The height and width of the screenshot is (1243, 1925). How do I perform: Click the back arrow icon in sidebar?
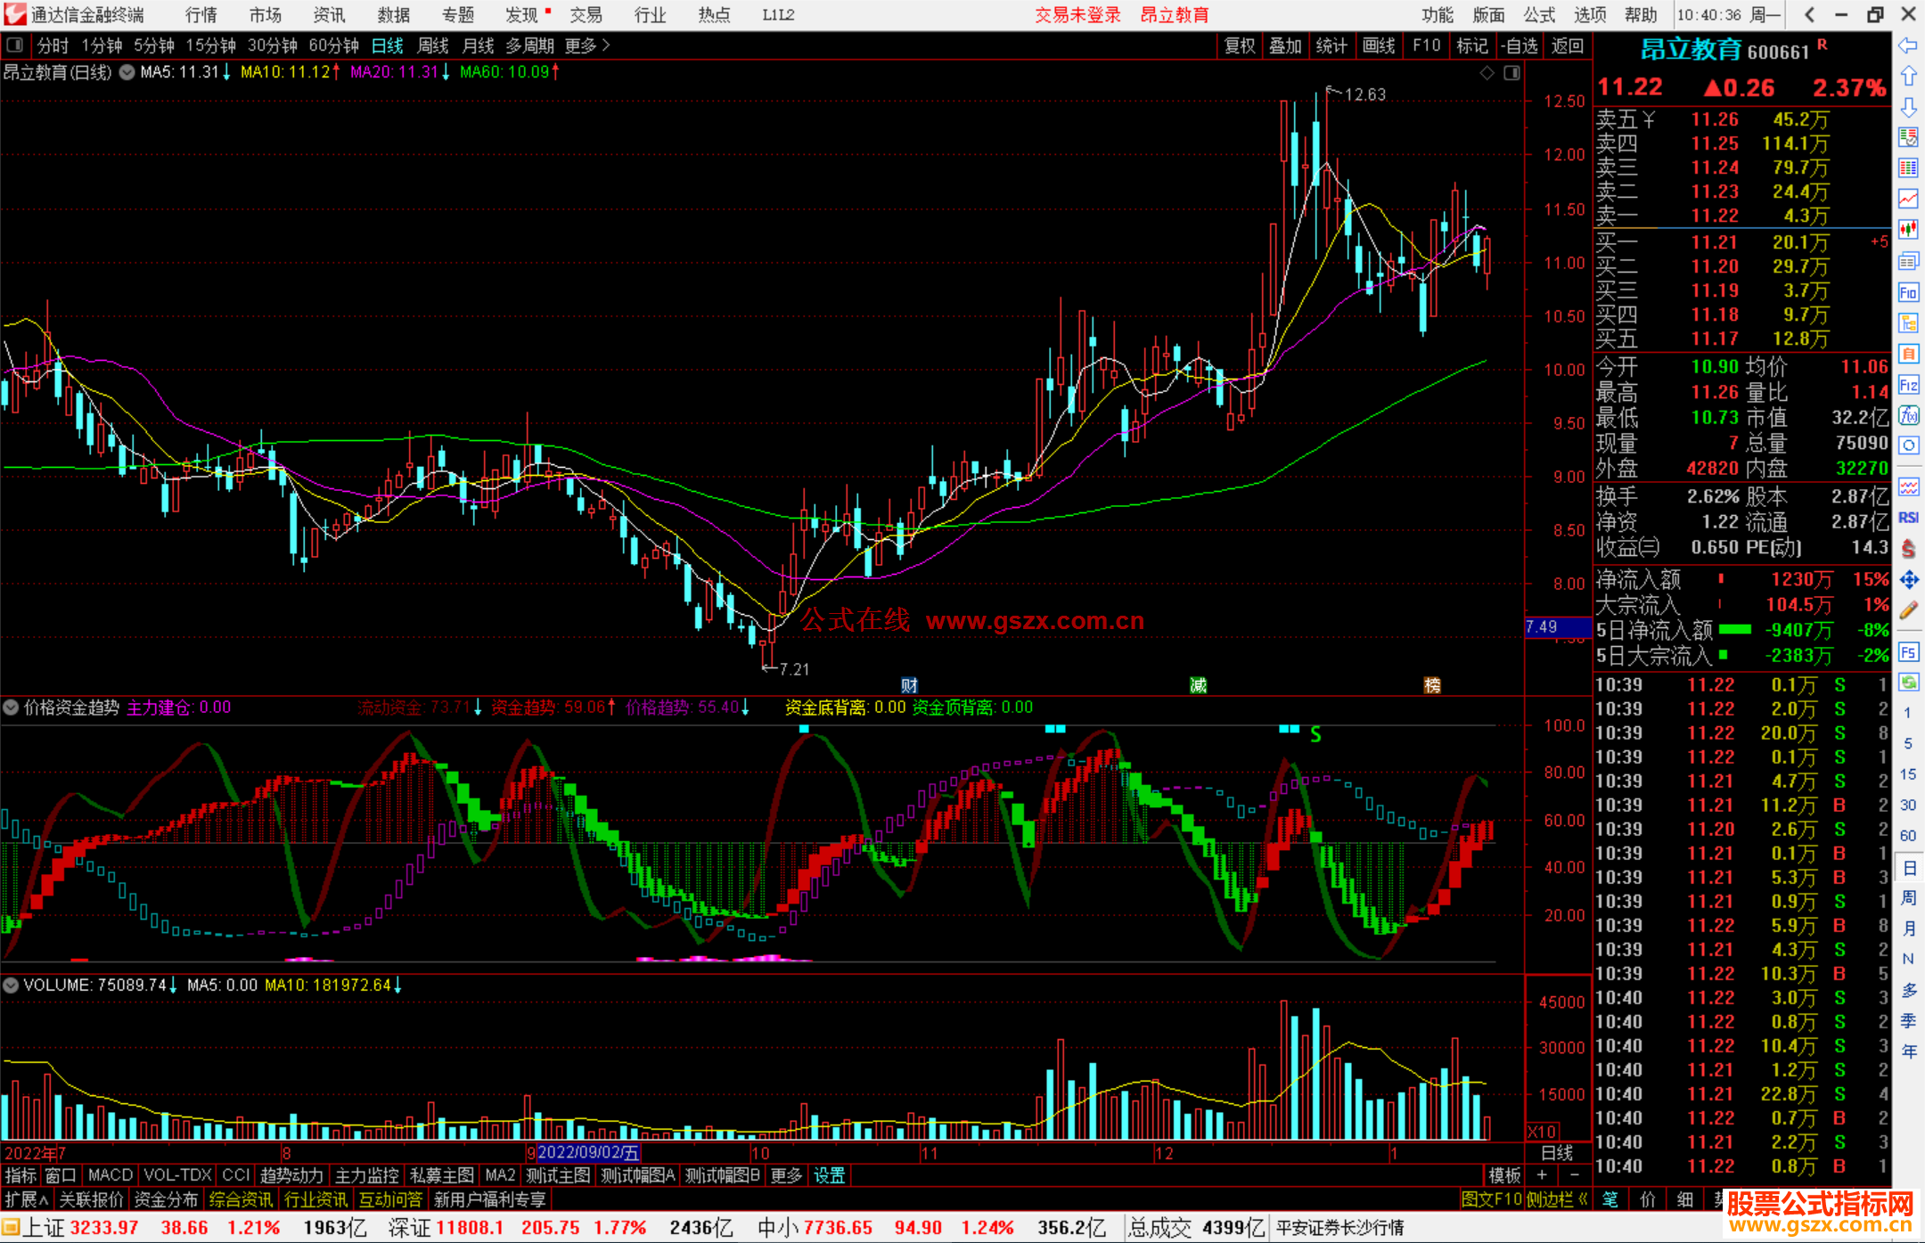[1908, 45]
